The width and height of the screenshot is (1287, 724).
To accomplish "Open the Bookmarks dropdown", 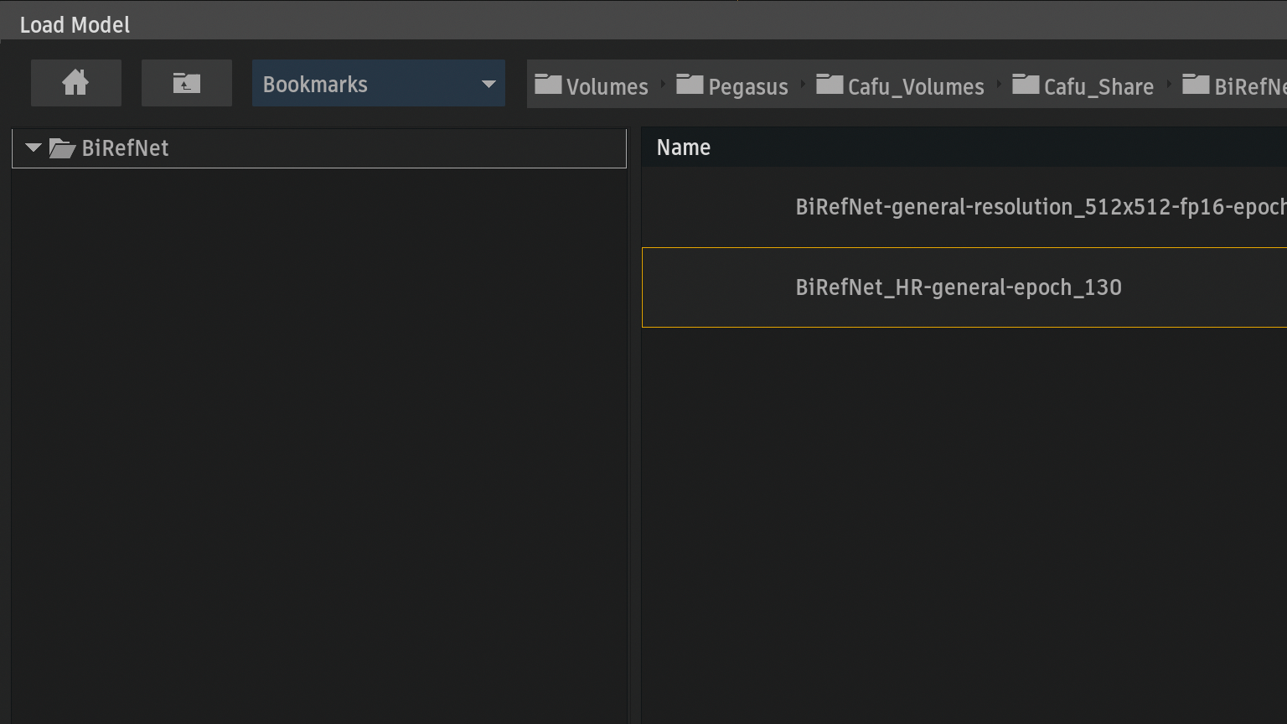I will point(378,84).
